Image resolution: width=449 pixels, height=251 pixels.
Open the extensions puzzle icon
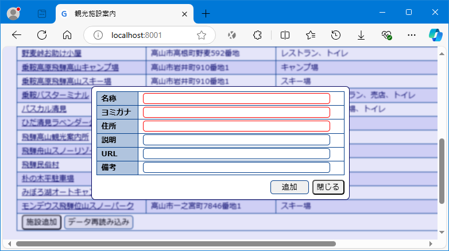(257, 35)
